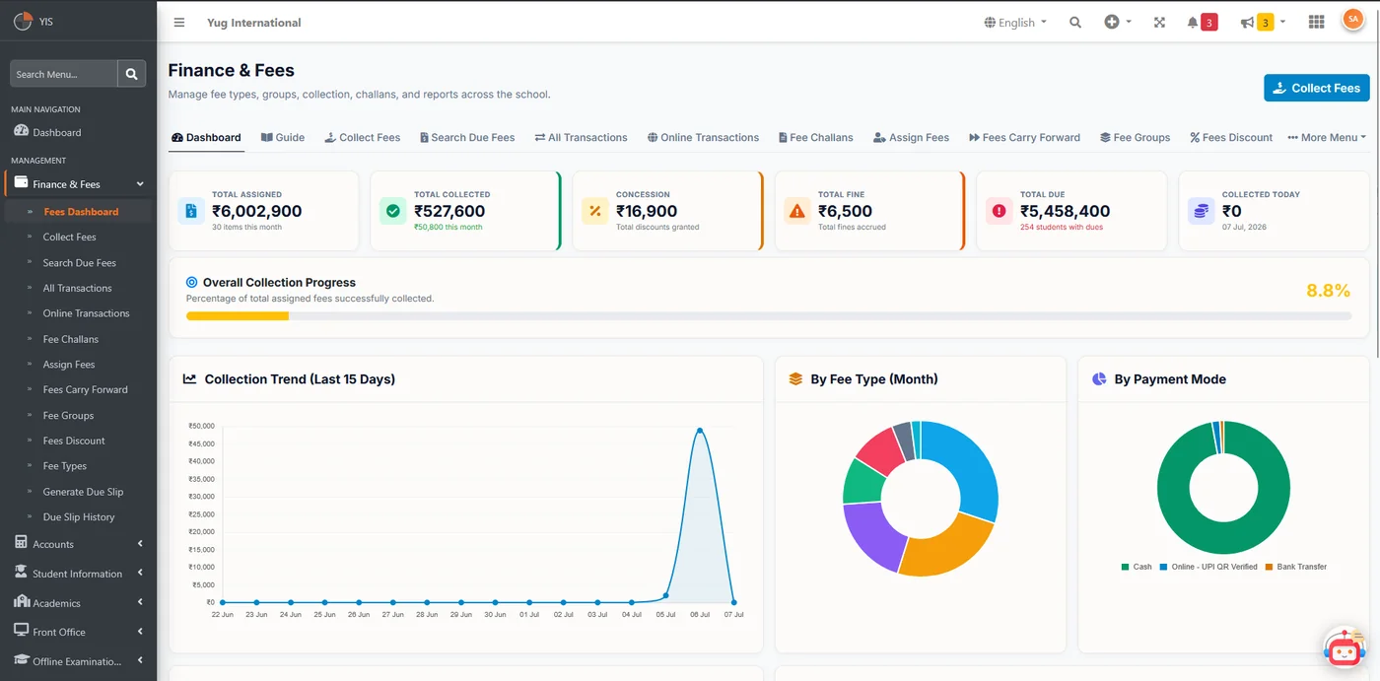
Task: Click the Offline Examination graduation cap icon
Action: coord(21,660)
